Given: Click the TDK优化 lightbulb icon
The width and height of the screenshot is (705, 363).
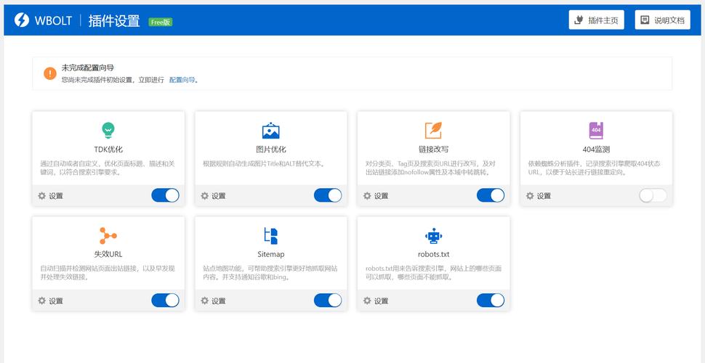Looking at the screenshot, I should [108, 131].
